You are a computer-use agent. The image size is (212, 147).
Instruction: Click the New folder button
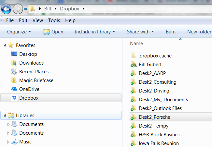tap(199, 32)
